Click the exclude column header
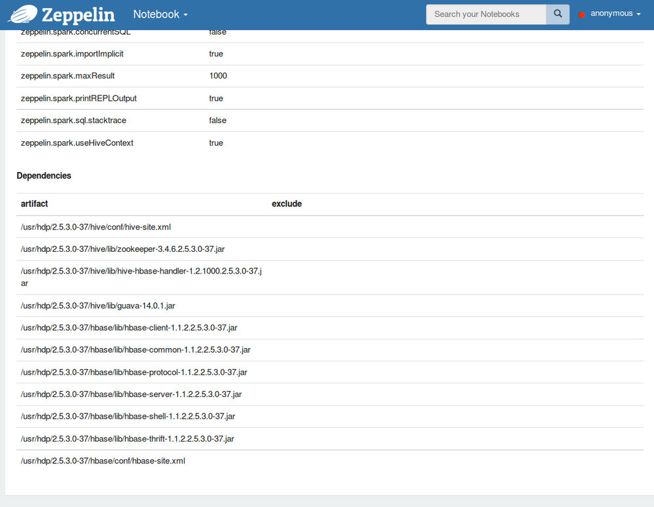Viewport: 654px width, 507px height. click(287, 203)
